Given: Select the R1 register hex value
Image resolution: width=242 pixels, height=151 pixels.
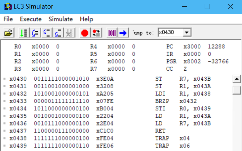Looking at the screenshot, I should point(40,54).
